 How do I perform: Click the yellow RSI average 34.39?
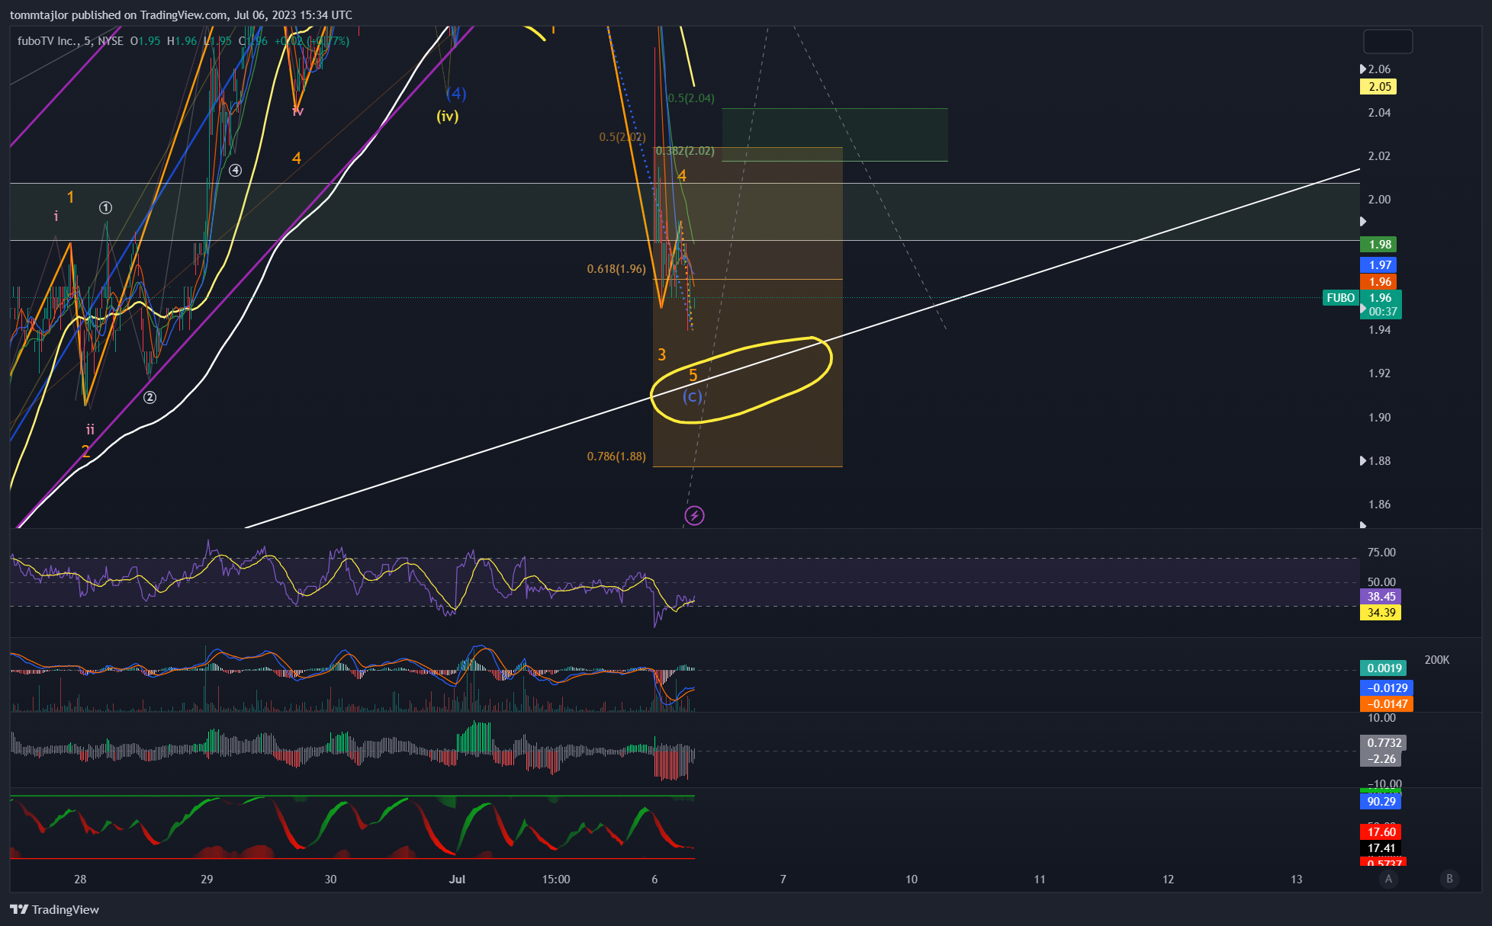point(1381,613)
